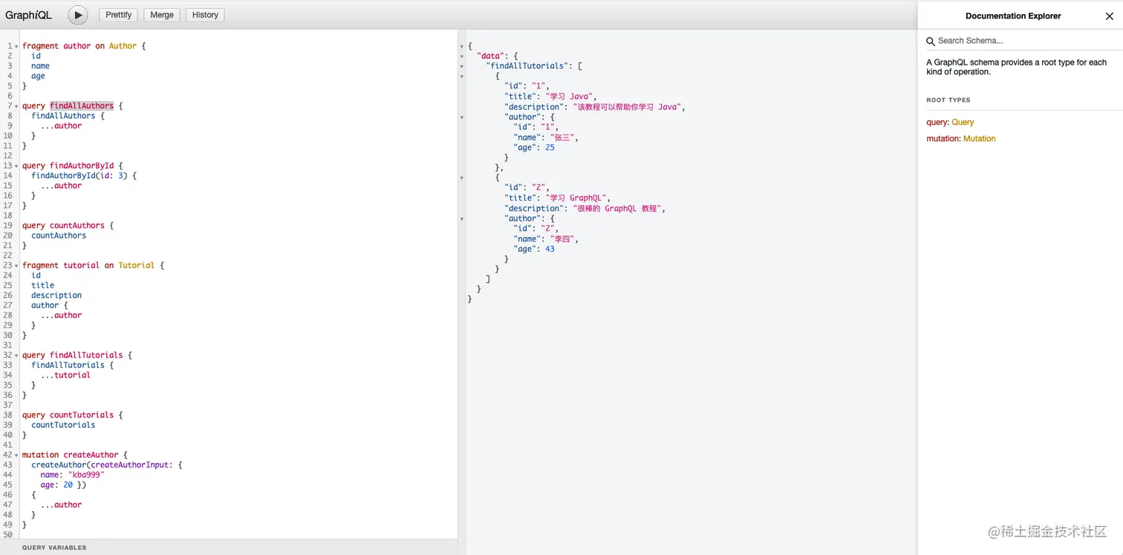Click "countTutorials" field on line 39
Viewport: 1123px width, 555px height.
(63, 425)
